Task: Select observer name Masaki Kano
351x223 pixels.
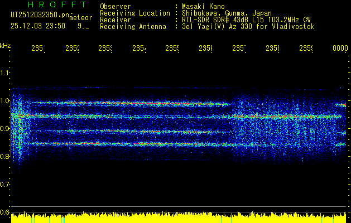Action: point(203,7)
